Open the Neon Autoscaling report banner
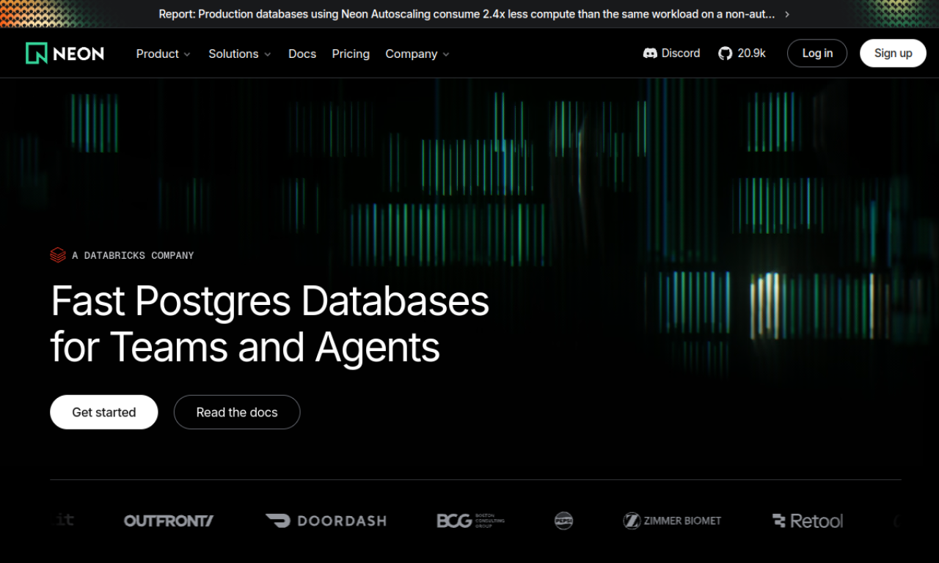The width and height of the screenshot is (939, 563). click(469, 14)
